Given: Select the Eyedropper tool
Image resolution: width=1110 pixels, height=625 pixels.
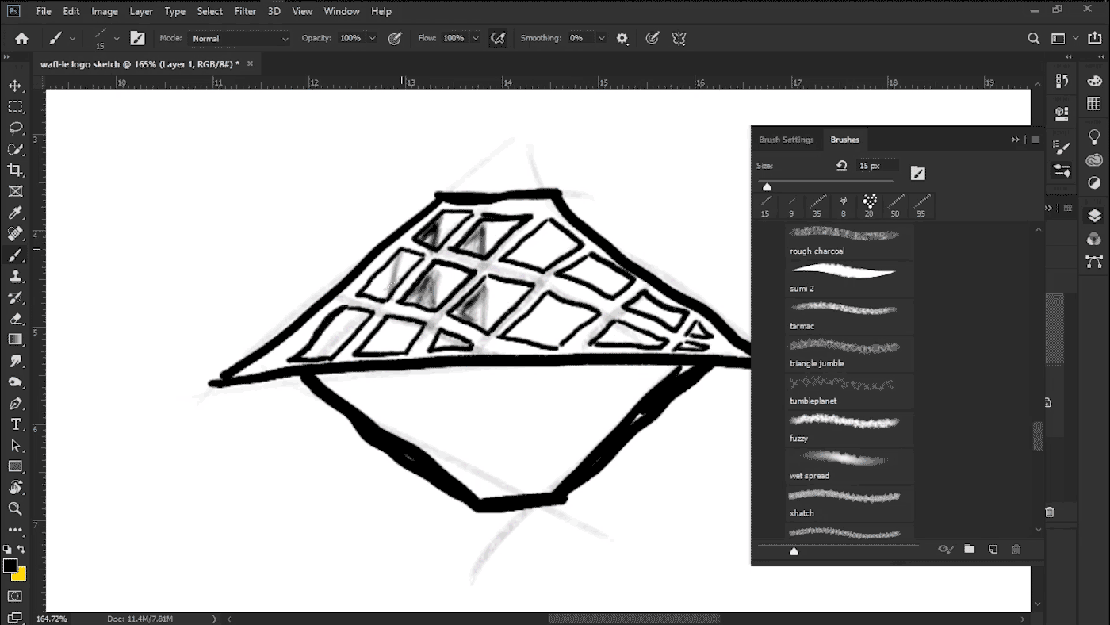Looking at the screenshot, I should coord(15,213).
